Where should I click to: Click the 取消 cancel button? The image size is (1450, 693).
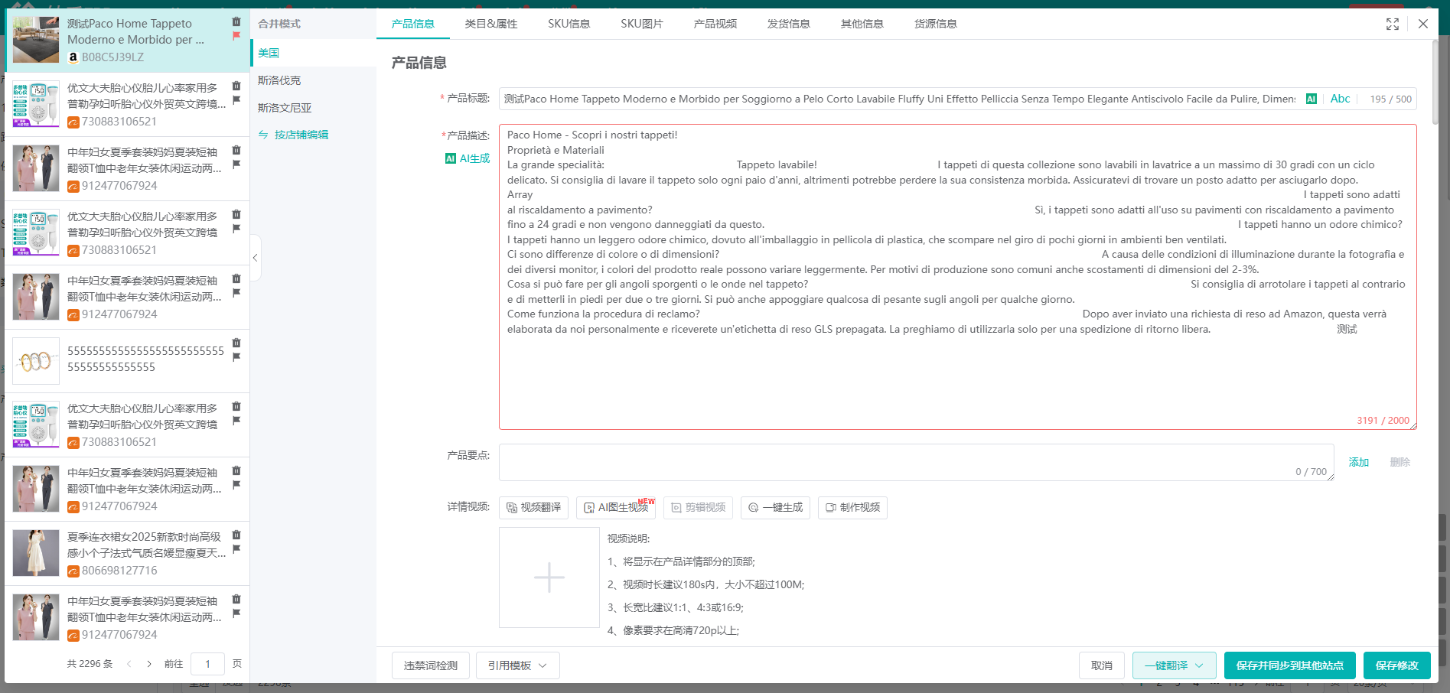tap(1102, 665)
